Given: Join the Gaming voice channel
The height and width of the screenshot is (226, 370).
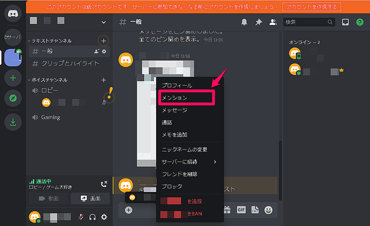Looking at the screenshot, I should (x=69, y=117).
